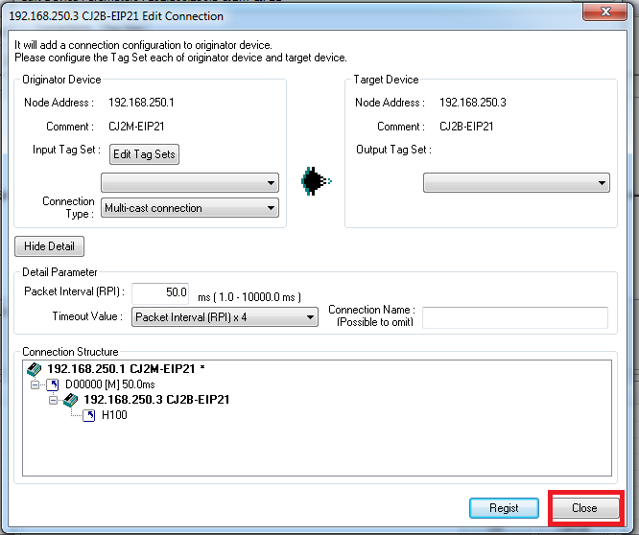Click the Regist button
Image resolution: width=639 pixels, height=535 pixels.
click(x=504, y=508)
